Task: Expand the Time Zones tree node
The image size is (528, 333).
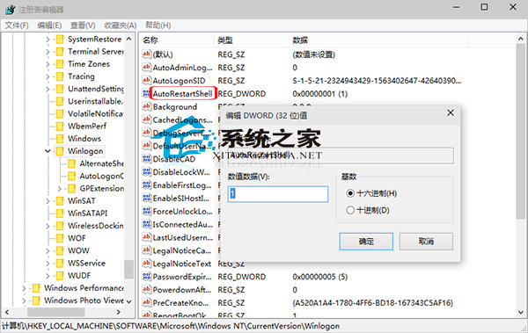Action: click(48, 65)
